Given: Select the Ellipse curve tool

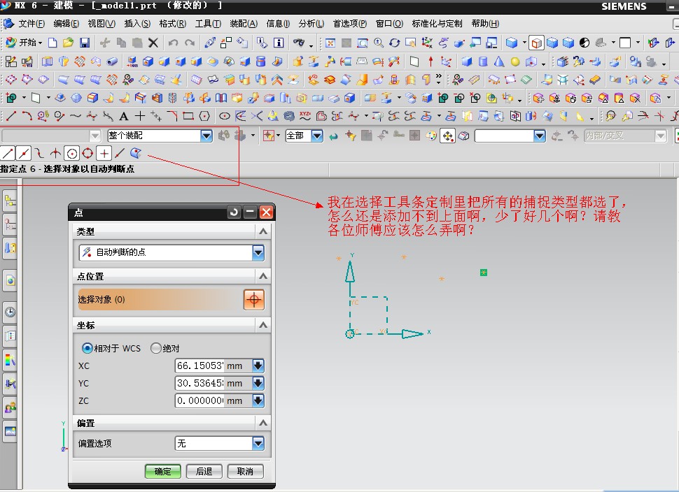Looking at the screenshot, I should tap(224, 116).
